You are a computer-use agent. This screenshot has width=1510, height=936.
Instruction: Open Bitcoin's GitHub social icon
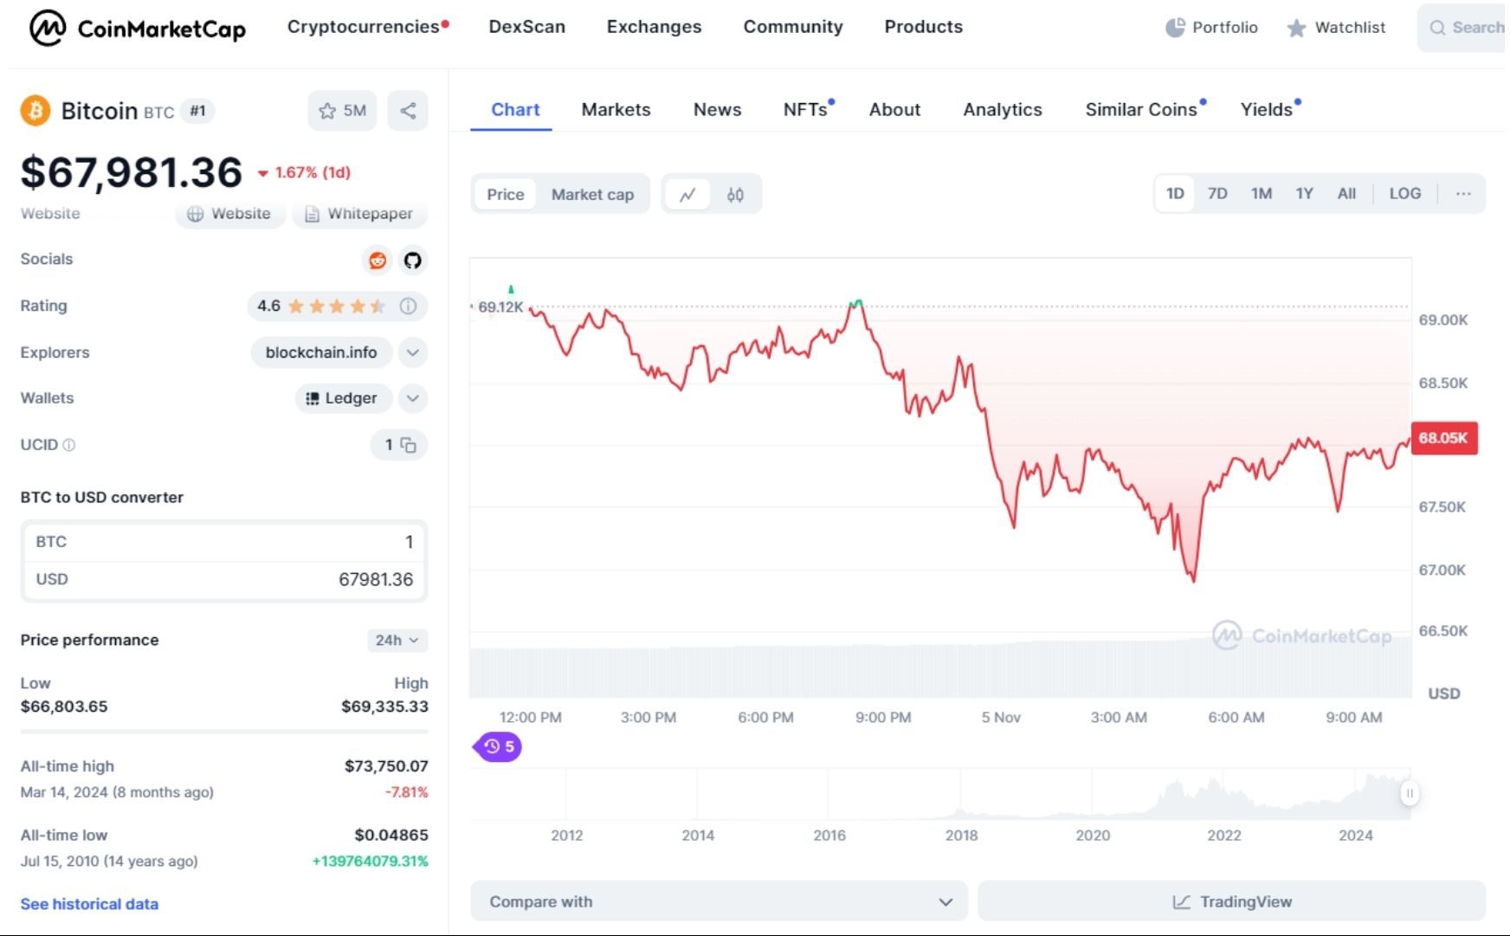[413, 260]
